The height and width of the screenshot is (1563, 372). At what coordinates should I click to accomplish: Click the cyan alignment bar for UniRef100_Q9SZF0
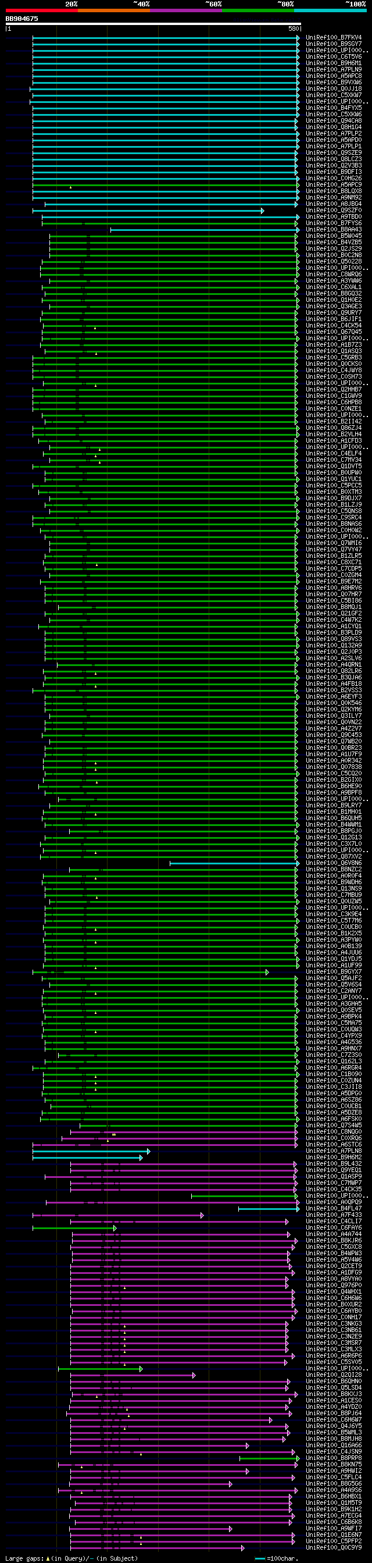(148, 211)
